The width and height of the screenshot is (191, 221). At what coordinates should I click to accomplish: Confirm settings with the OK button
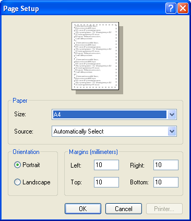coord(83,208)
